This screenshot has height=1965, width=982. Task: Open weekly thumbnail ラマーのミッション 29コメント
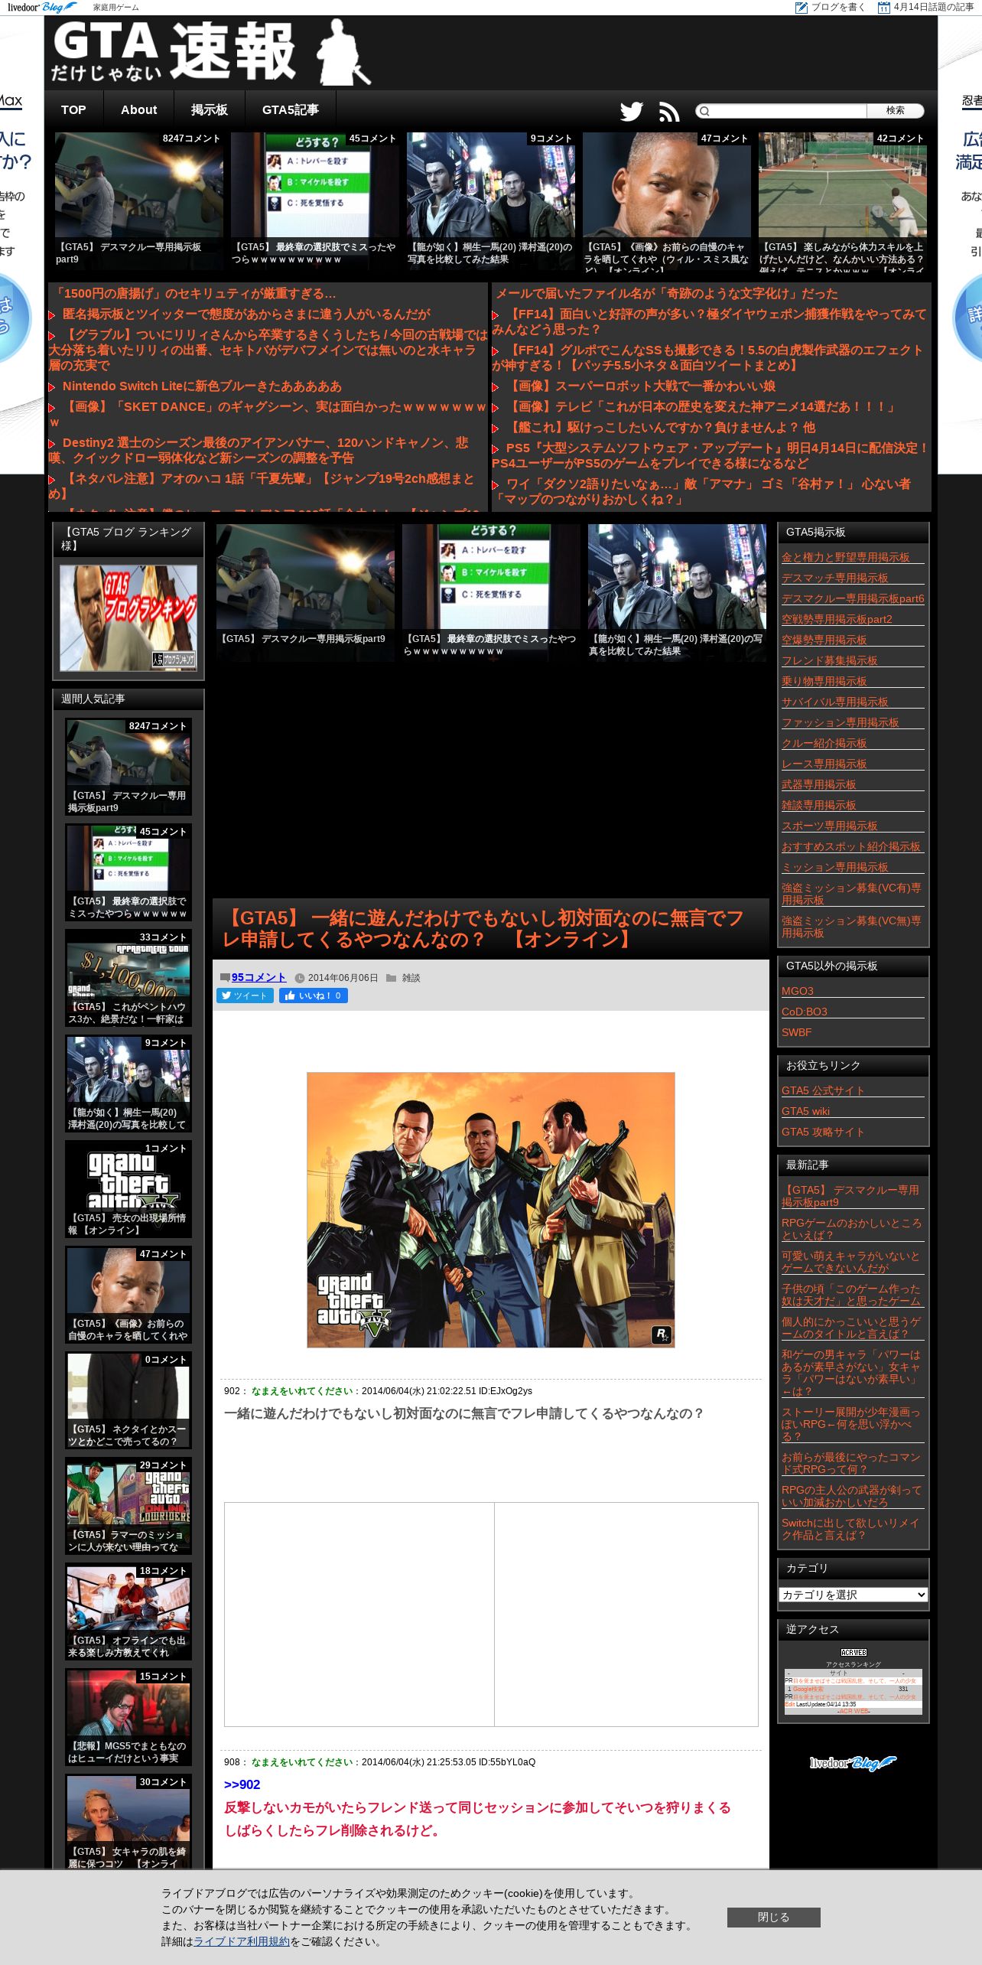point(128,1505)
